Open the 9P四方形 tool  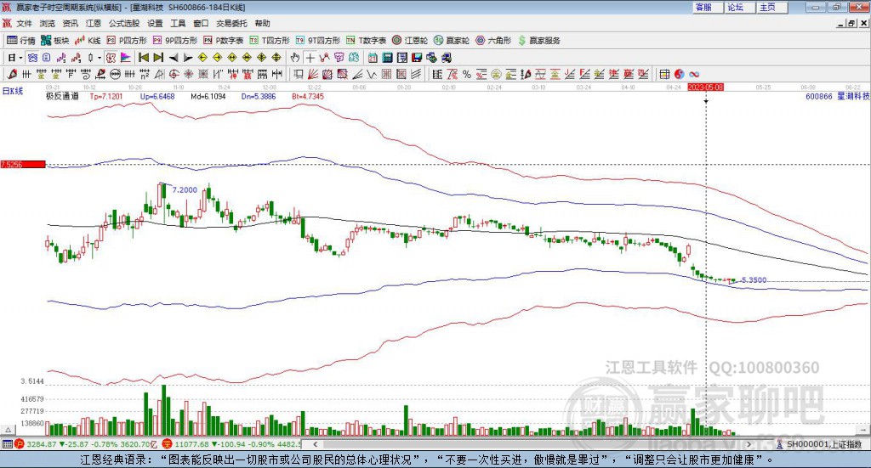(x=175, y=41)
